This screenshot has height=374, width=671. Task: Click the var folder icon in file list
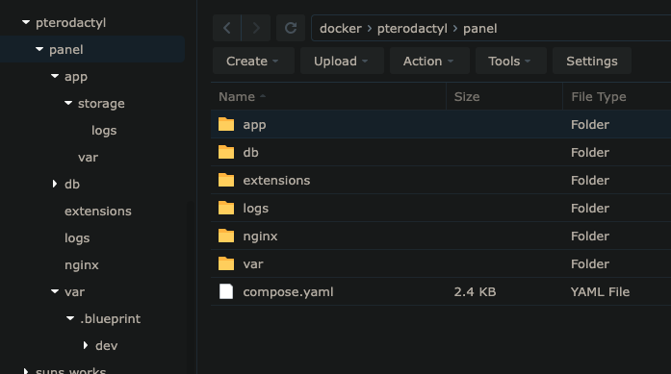tap(226, 263)
